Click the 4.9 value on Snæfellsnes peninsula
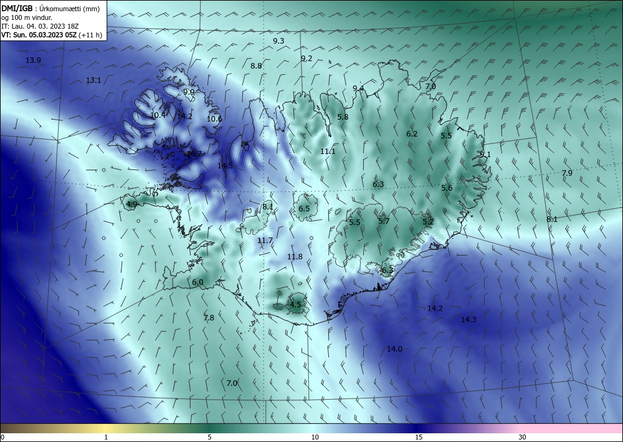 (x=131, y=204)
